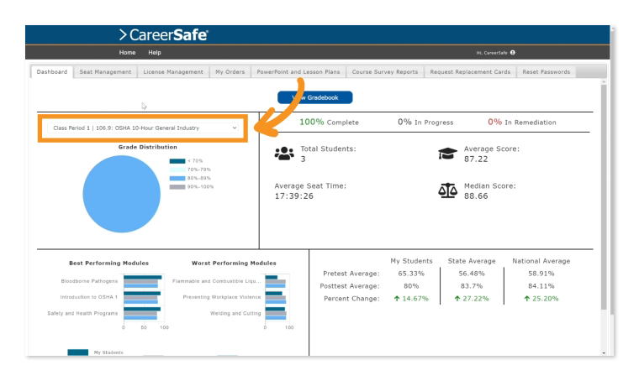Viewport: 639px width, 381px height.
Task: Open PowerPoint and Lesson Plans tab
Action: [298, 71]
